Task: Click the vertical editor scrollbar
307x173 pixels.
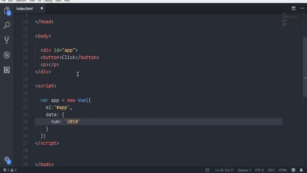Action: (305, 67)
